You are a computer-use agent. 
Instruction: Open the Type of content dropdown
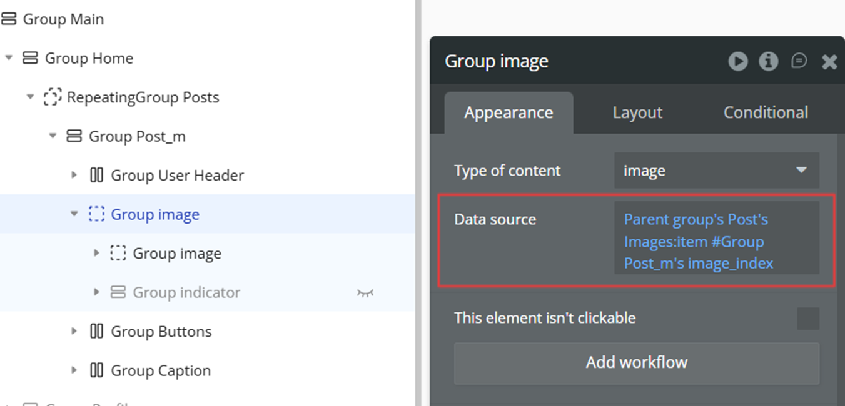716,171
